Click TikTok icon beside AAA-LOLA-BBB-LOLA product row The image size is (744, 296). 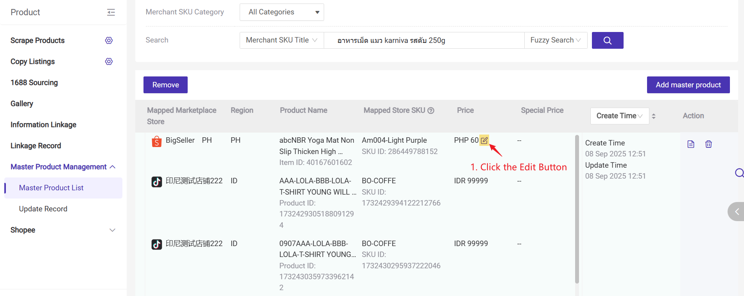coord(157,182)
